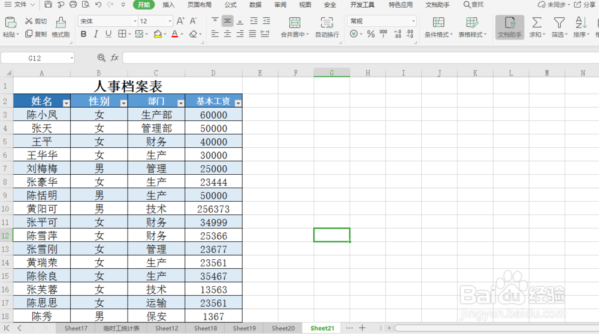Click the print icon in quick toolbar
This screenshot has height=334, width=599.
73,5
